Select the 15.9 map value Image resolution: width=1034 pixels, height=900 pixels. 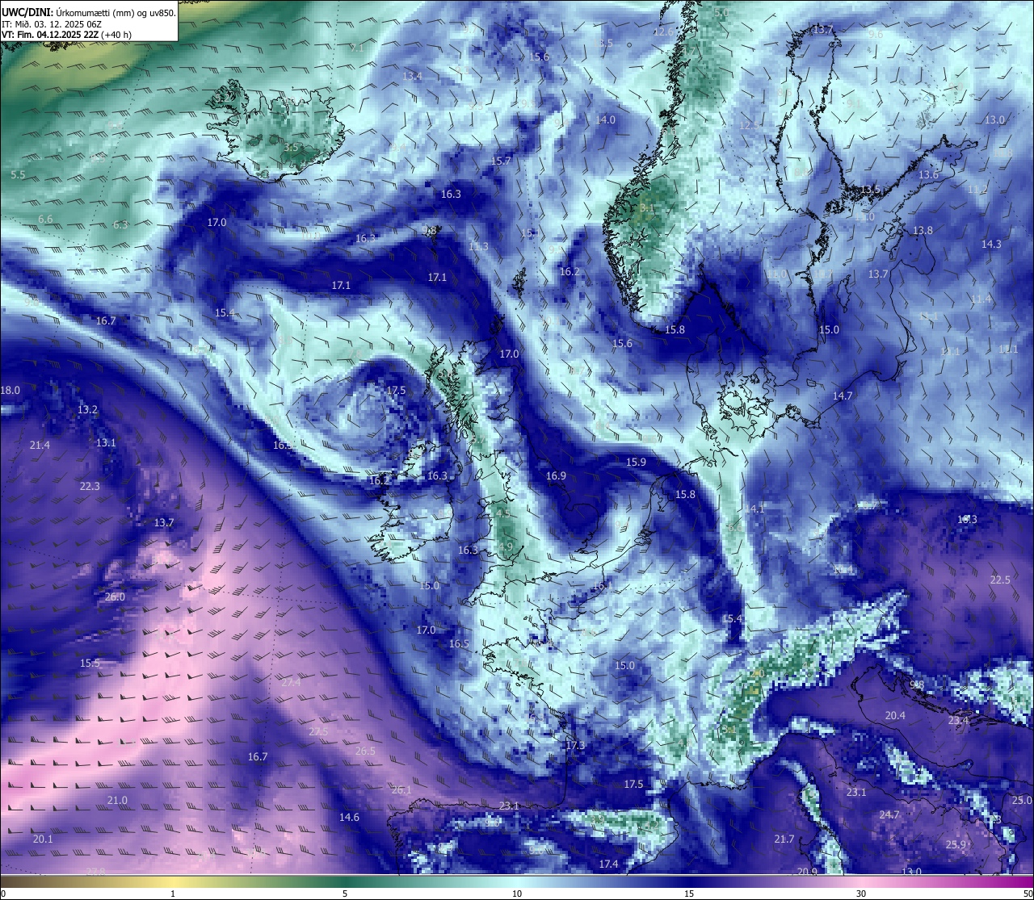coord(637,463)
